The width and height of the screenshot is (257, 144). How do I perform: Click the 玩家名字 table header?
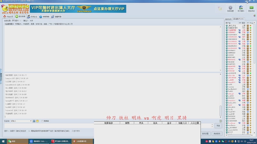[x=109, y=123]
